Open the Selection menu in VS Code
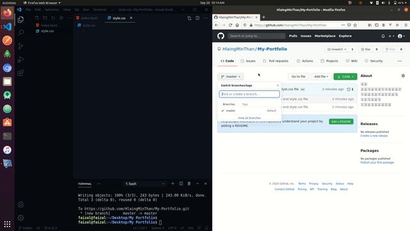Image resolution: width=410 pixels, height=231 pixels. click(52, 10)
